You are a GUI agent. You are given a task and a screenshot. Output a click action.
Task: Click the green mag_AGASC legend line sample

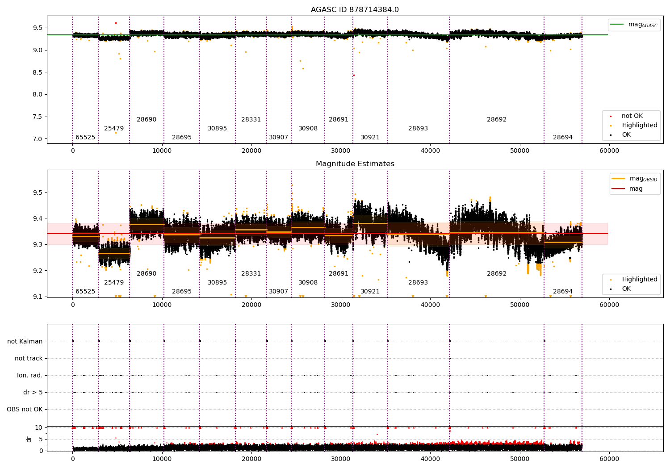click(617, 25)
